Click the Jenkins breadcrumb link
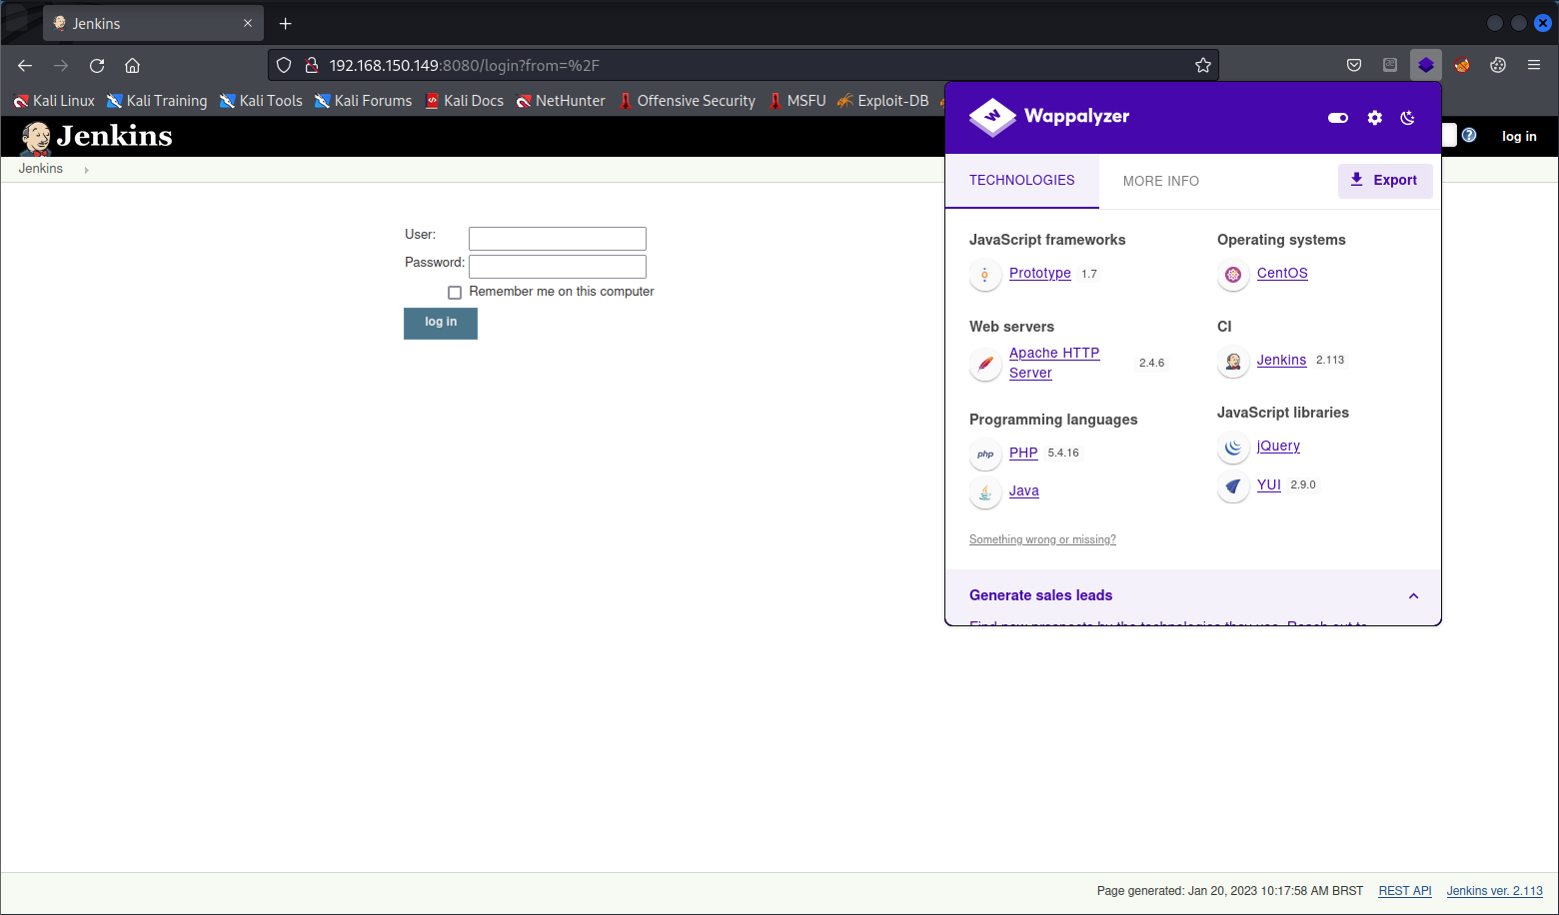Viewport: 1559px width, 915px height. coord(41,169)
